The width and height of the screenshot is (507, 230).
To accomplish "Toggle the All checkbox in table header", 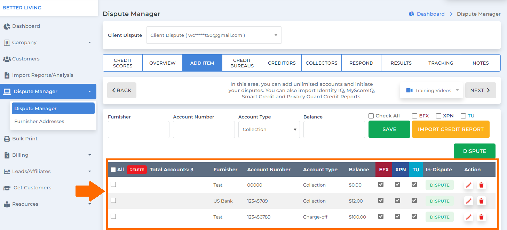I will (x=113, y=170).
